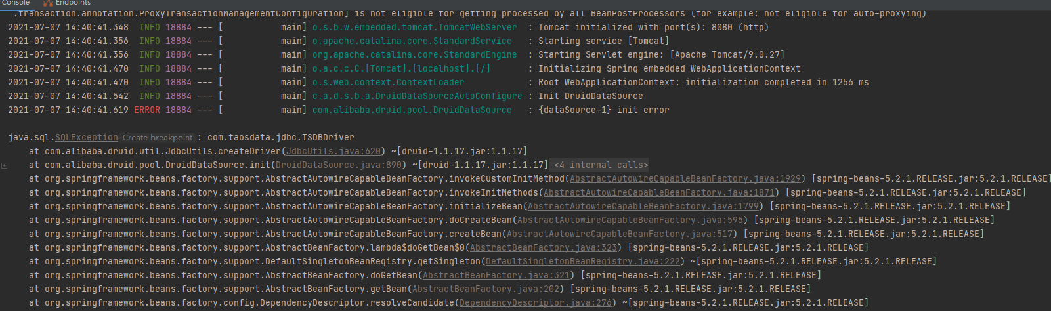The height and width of the screenshot is (311, 1051).
Task: Expand the '<4 internal calls>' fold
Action: pos(601,165)
